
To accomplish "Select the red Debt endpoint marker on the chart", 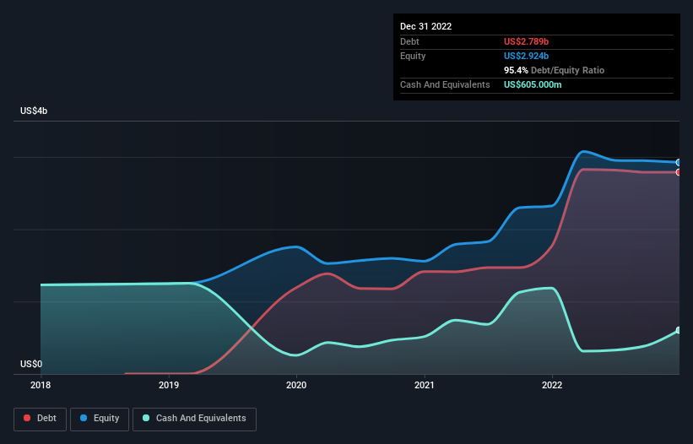I will click(679, 172).
